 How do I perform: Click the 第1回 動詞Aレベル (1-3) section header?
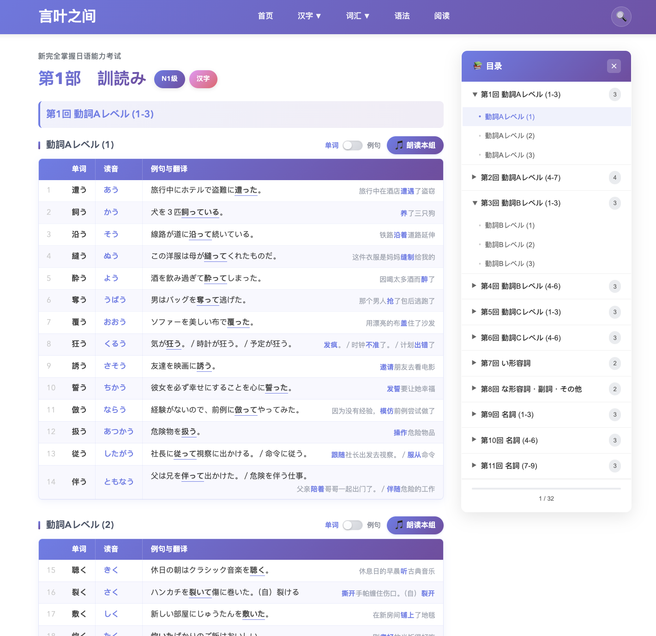point(241,114)
